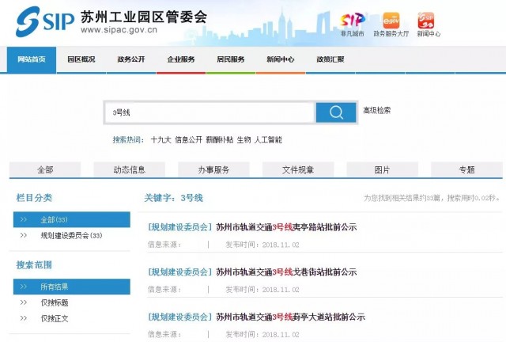The height and width of the screenshot is (342, 506).
Task: Click the arrow icon beside 全部(33)
Action: click(x=24, y=219)
